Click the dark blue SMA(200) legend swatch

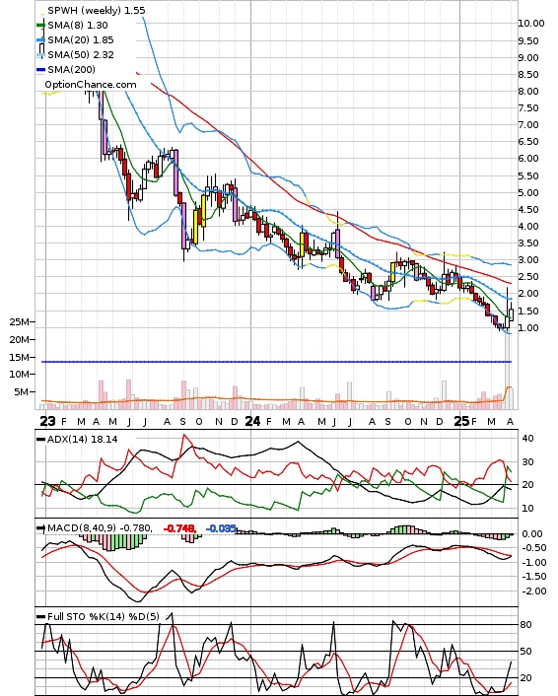(40, 70)
